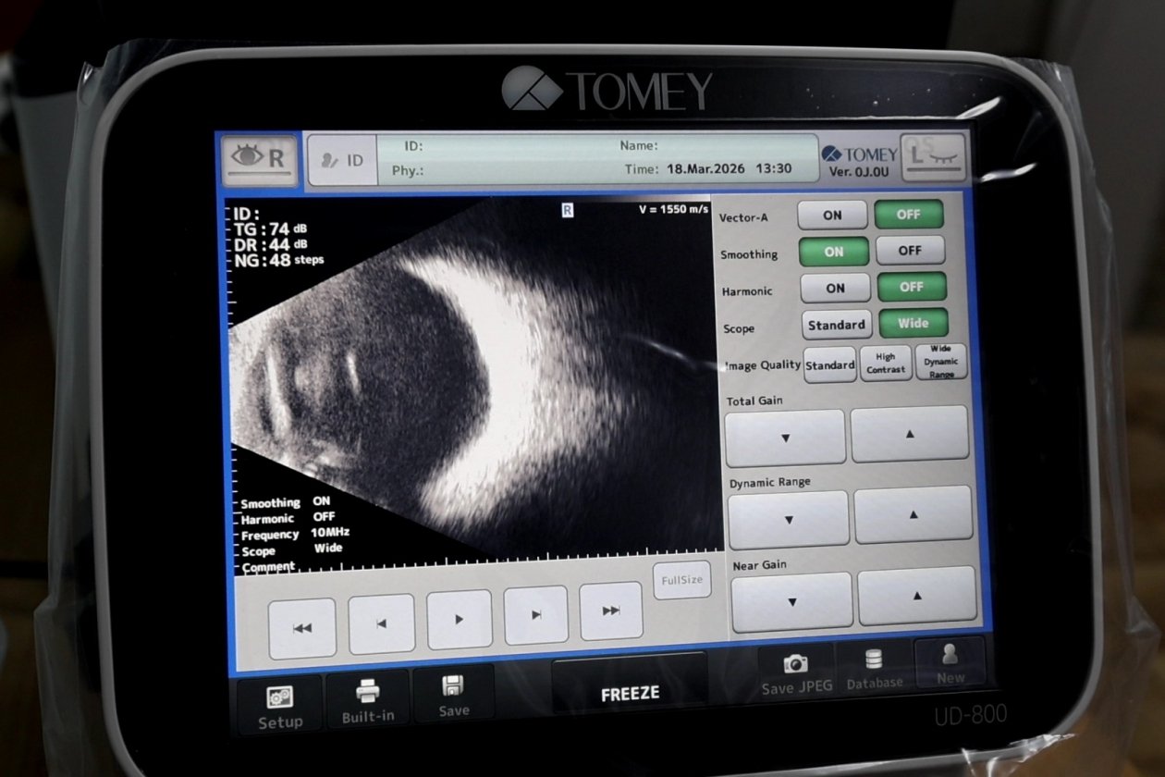Turn Harmonic ON
Screen dimensions: 1165x777
click(x=835, y=288)
